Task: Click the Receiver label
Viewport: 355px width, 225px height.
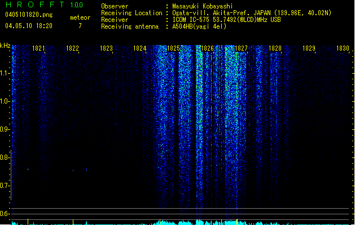Action: pos(115,20)
